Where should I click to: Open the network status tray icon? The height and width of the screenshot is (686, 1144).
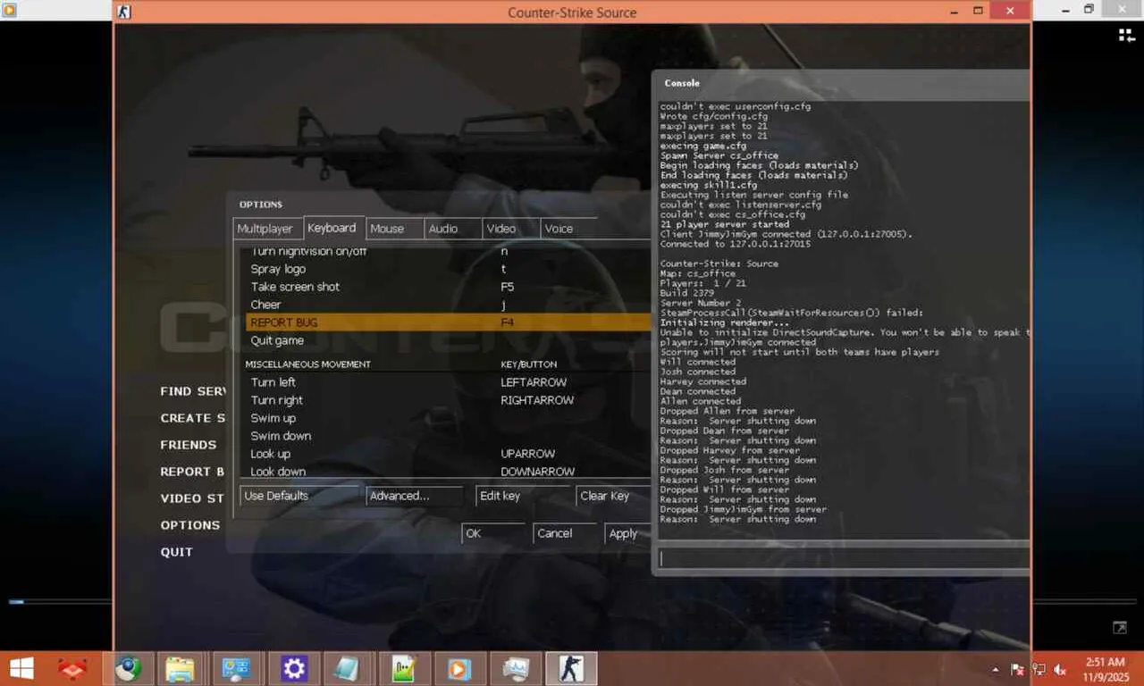tap(1039, 669)
